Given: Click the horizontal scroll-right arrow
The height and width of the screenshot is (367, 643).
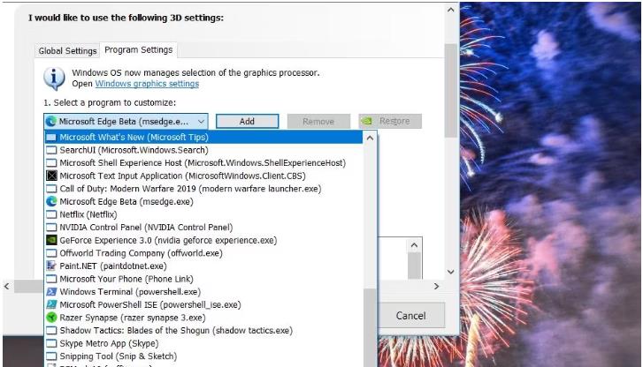Looking at the screenshot, I should pos(436,287).
